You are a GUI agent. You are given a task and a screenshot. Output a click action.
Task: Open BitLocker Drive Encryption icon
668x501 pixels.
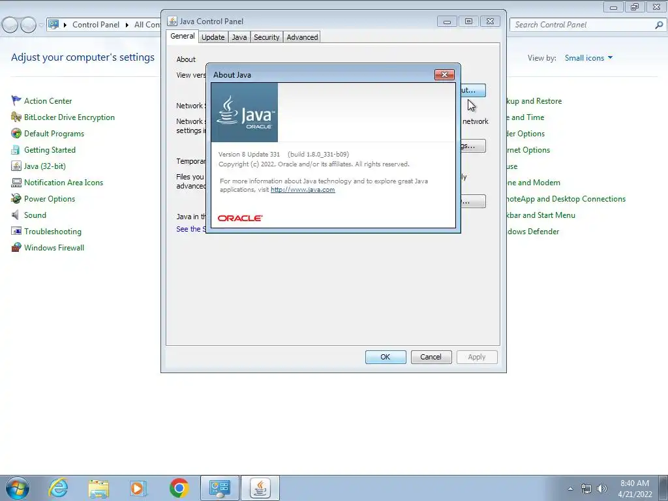[16, 117]
